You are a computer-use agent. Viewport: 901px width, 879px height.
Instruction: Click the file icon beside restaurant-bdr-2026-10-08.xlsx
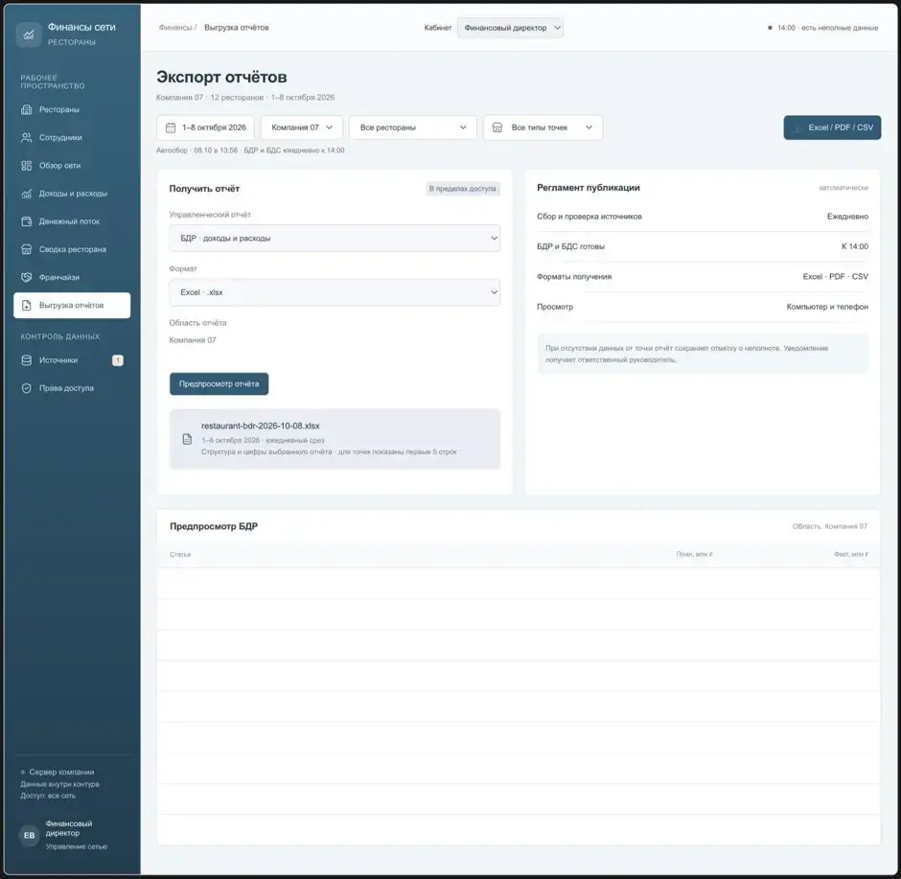tap(187, 439)
